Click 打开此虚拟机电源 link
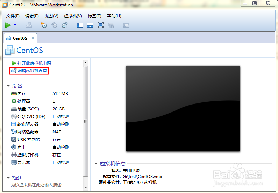This screenshot has height=193, width=278. click(x=34, y=63)
